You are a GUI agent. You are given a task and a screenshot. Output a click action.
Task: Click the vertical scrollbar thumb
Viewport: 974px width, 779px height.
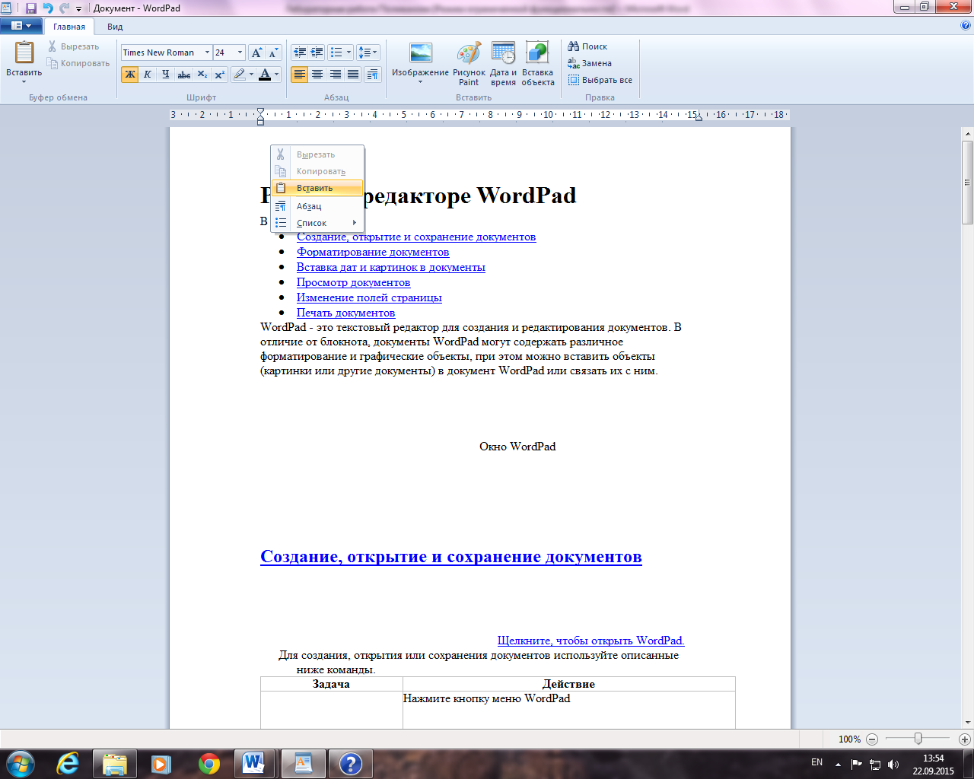[x=968, y=183]
